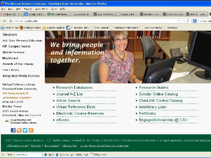211x158 pixels.
Task: Open Ask Your Personal Librarian link
Action: [22, 41]
